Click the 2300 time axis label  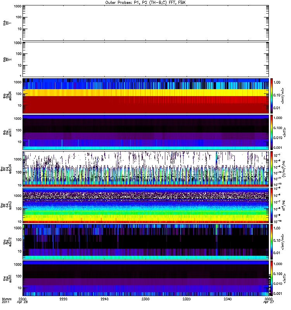click(x=145, y=299)
